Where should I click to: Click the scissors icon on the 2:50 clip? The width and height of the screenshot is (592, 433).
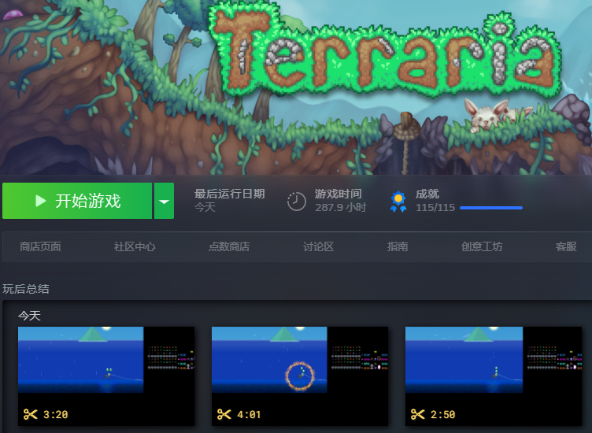[418, 415]
